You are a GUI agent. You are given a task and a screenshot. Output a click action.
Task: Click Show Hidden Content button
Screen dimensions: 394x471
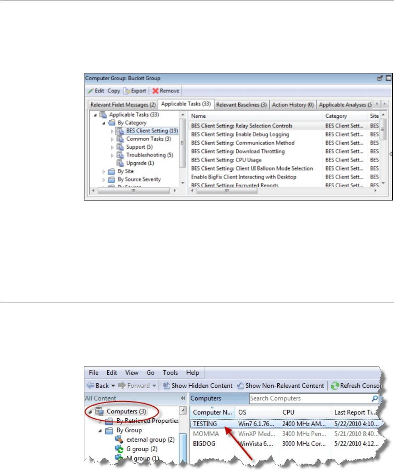(x=198, y=386)
